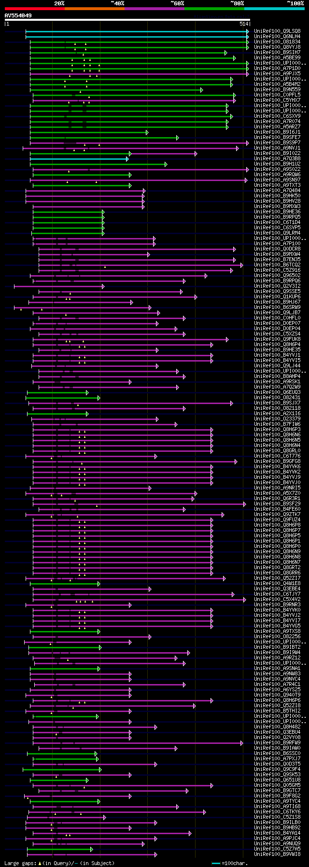The width and height of the screenshot is (309, 867).
Task: Select hit label UniRef100_A7Q484
Action: coord(277,190)
